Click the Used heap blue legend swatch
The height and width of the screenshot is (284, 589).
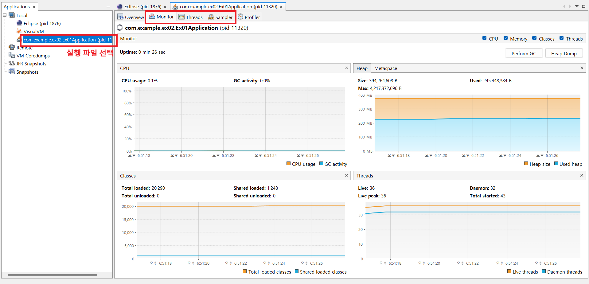(x=556, y=164)
